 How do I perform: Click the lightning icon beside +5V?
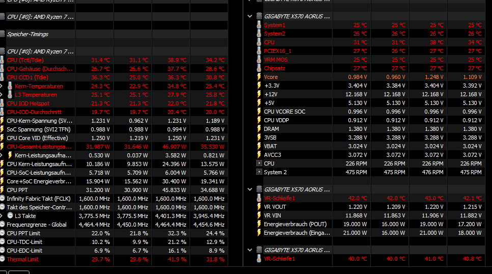point(259,103)
